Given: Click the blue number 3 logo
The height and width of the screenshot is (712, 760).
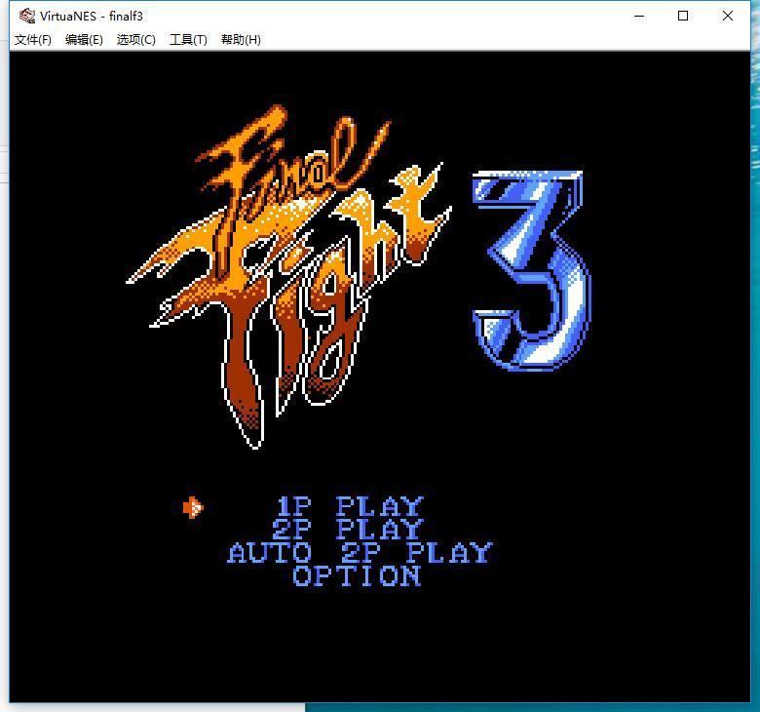Looking at the screenshot, I should point(532,270).
